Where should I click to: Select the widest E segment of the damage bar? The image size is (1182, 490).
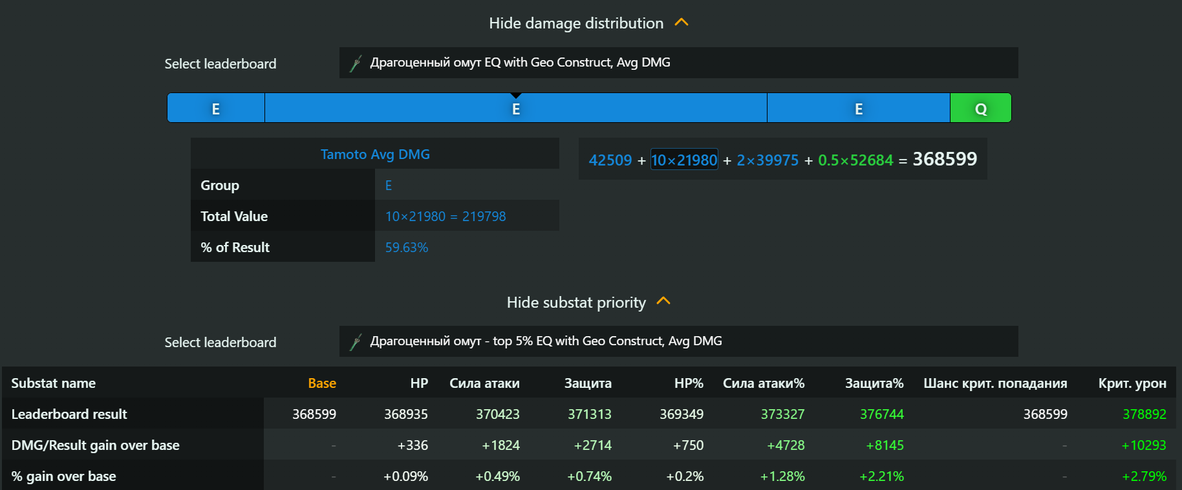coord(516,108)
